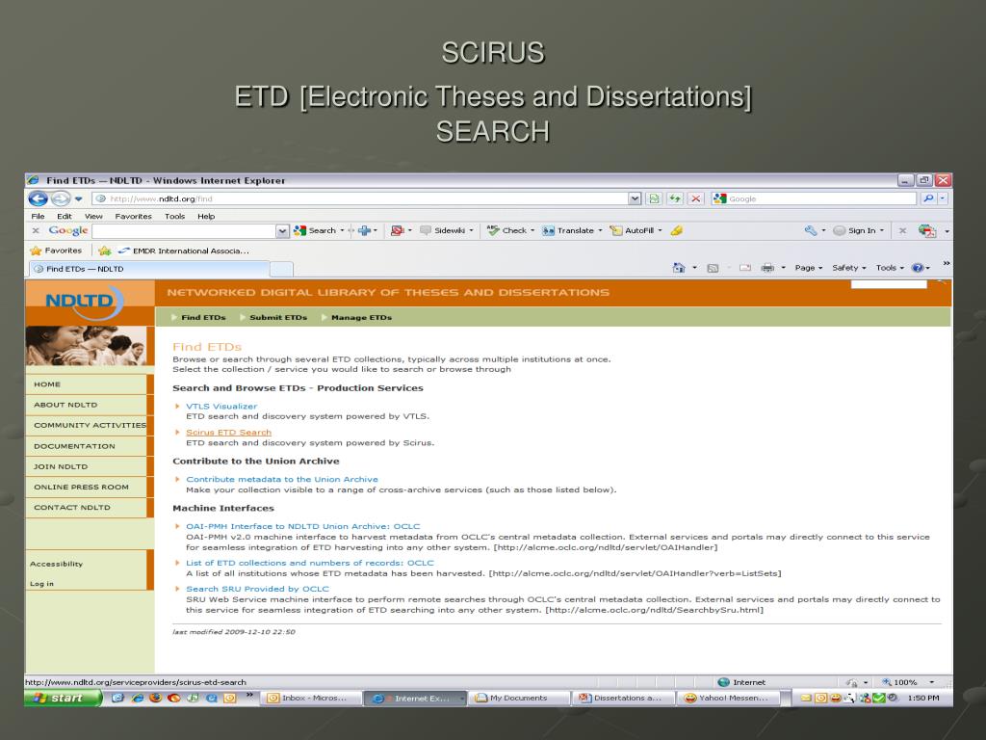Click the browser Back arrow button
This screenshot has width=986, height=740.
[x=38, y=198]
